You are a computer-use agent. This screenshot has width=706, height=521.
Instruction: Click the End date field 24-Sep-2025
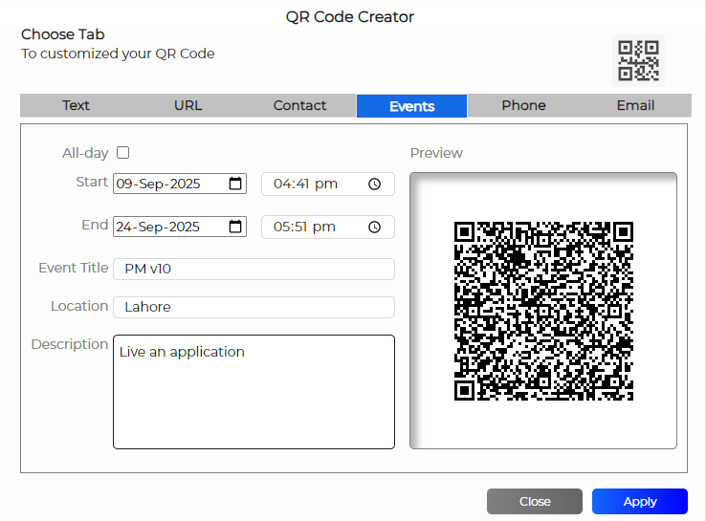[180, 227]
